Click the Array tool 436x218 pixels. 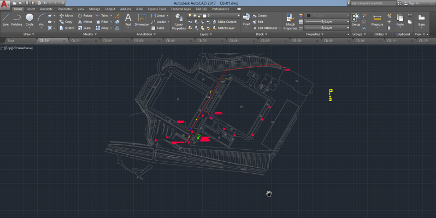pos(102,28)
